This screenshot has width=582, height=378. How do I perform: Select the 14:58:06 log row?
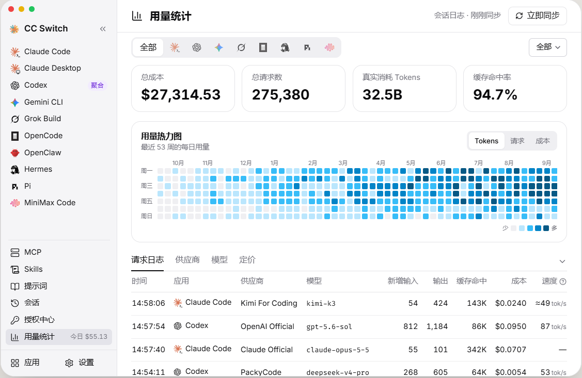tap(349, 304)
